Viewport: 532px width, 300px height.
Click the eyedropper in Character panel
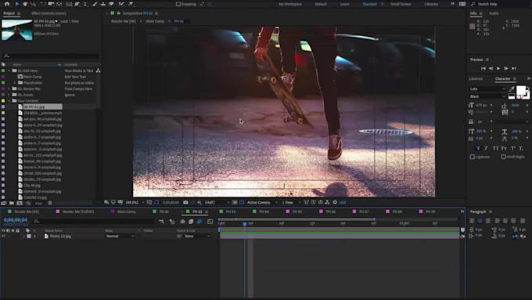(512, 89)
